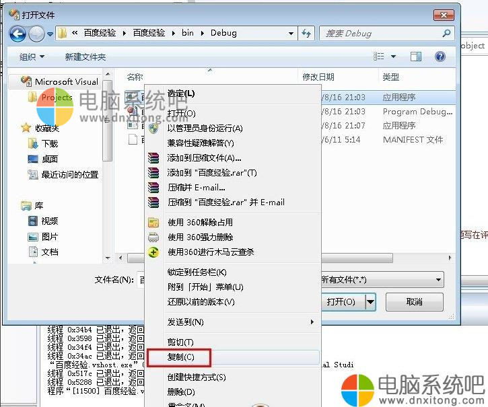Viewport: 488px width, 407px height.
Task: Expand the 打开 button dropdown arrow
Action: [x=370, y=302]
